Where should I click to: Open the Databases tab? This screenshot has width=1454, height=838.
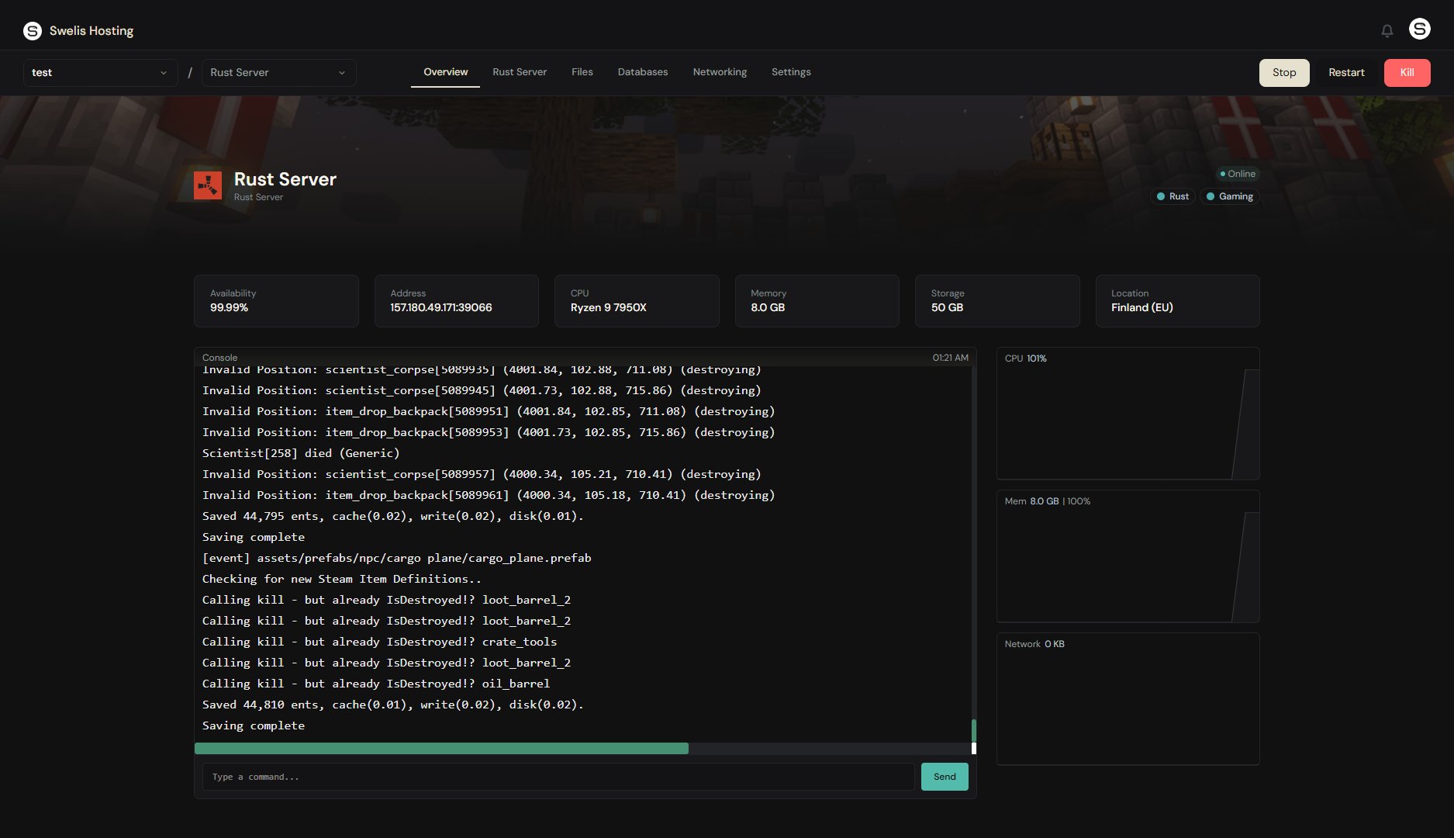point(642,71)
